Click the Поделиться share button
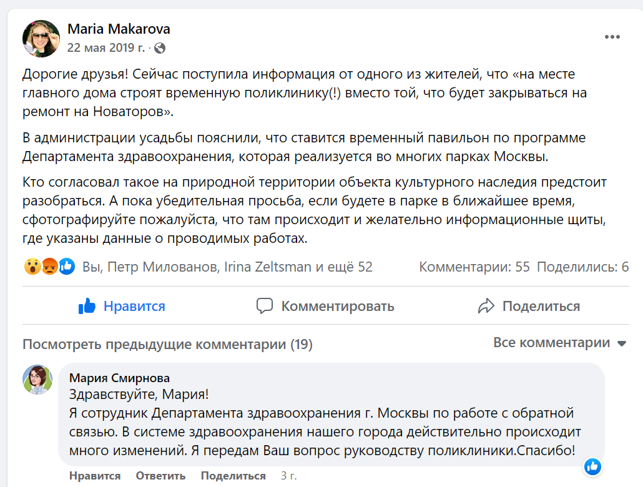Screen dimensions: 643x487 529,306
